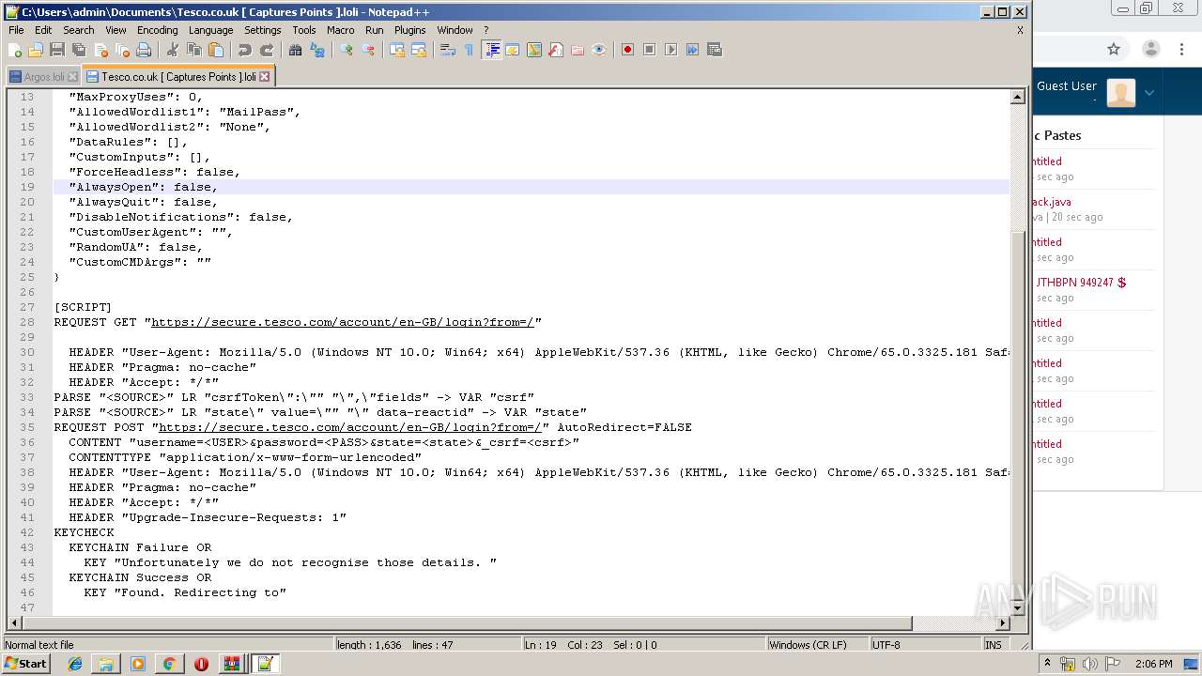Screen dimensions: 1202x676
Task: Open the JTHBPN 949247 paste link
Action: 1081,282
